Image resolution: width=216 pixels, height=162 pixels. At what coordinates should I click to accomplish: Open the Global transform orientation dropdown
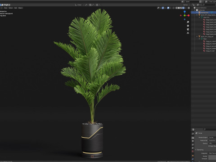coord(79,5)
